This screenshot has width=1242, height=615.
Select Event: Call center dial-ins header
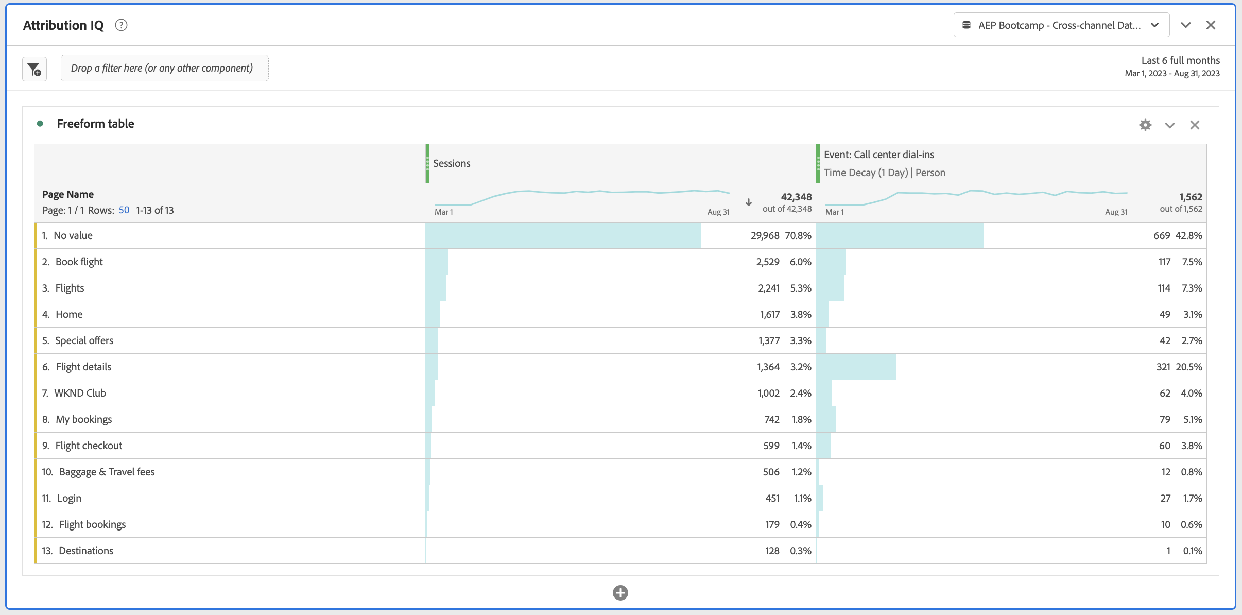tap(879, 155)
